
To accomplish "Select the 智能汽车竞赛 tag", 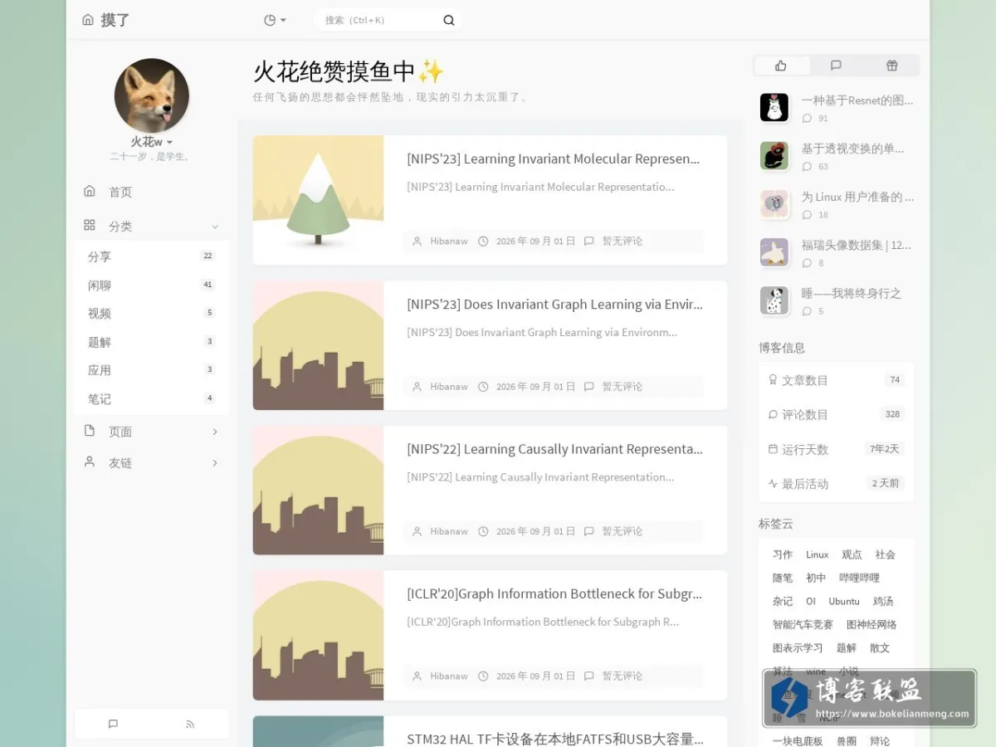I will pos(803,624).
